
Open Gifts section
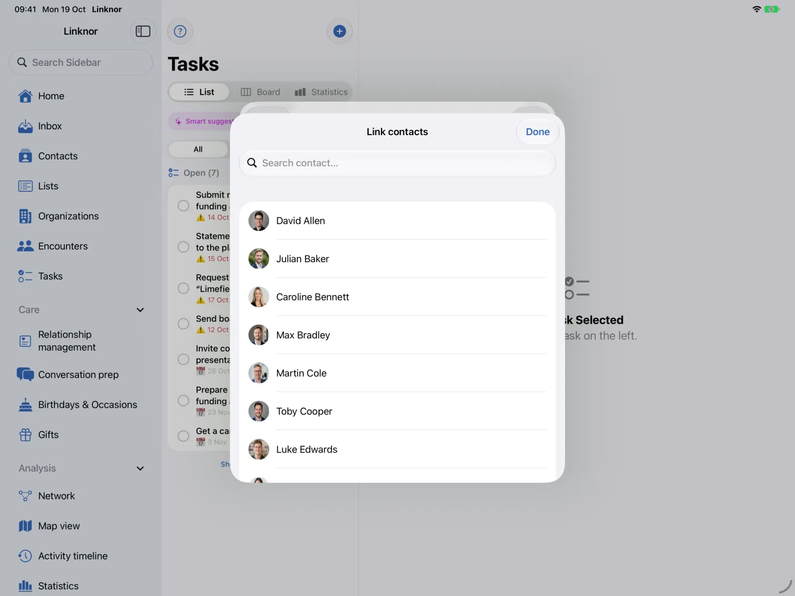pyautogui.click(x=81, y=435)
